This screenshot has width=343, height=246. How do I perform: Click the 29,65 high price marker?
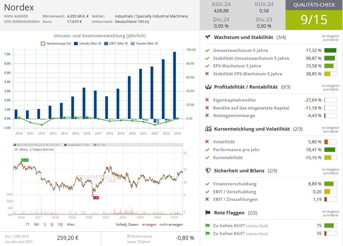click(25, 160)
